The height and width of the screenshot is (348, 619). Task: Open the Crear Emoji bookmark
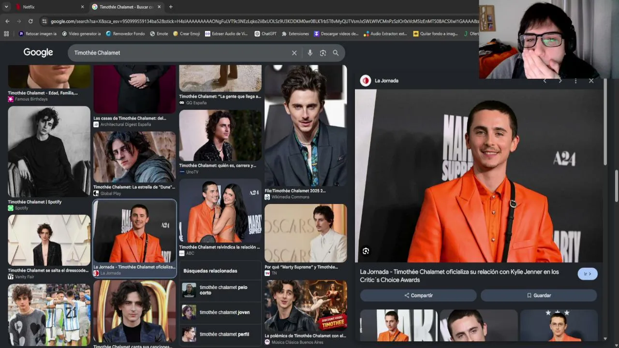point(186,34)
